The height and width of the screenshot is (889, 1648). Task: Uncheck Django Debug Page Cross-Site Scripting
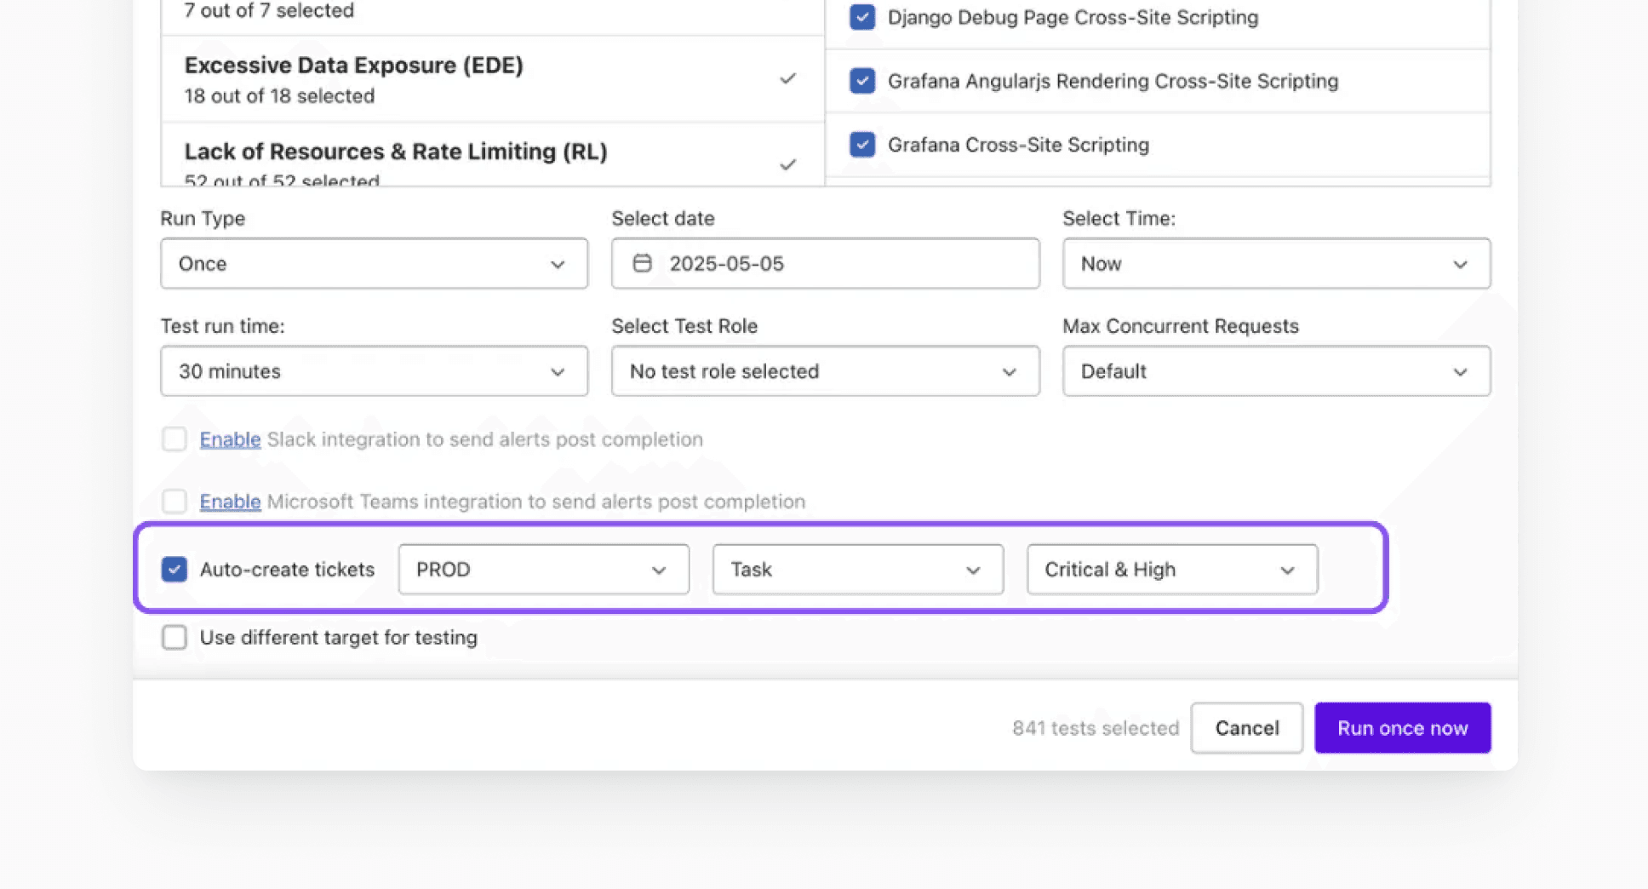point(862,17)
